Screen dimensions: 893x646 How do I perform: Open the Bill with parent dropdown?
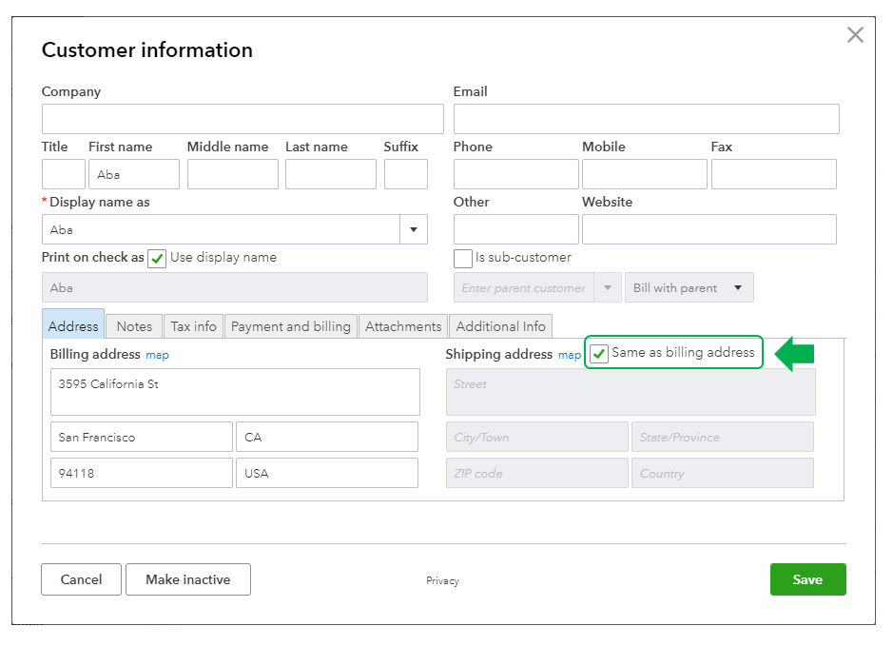pyautogui.click(x=689, y=288)
